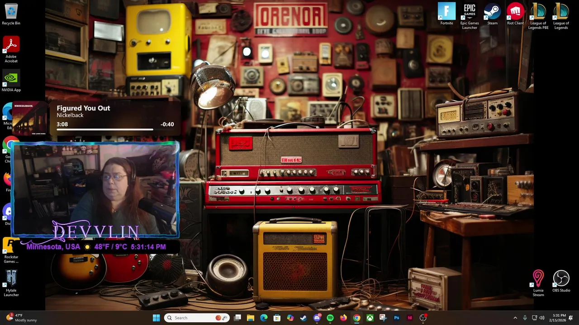579x325 pixels.
Task: Switch to Spotify on the taskbar
Action: tap(330, 318)
